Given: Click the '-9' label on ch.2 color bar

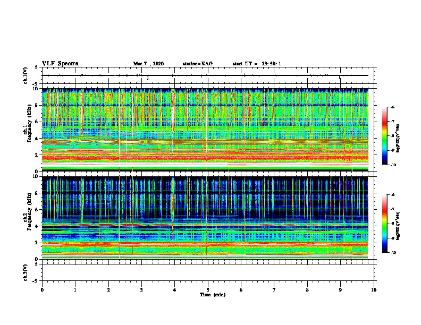Looking at the screenshot, I should pos(392,238).
